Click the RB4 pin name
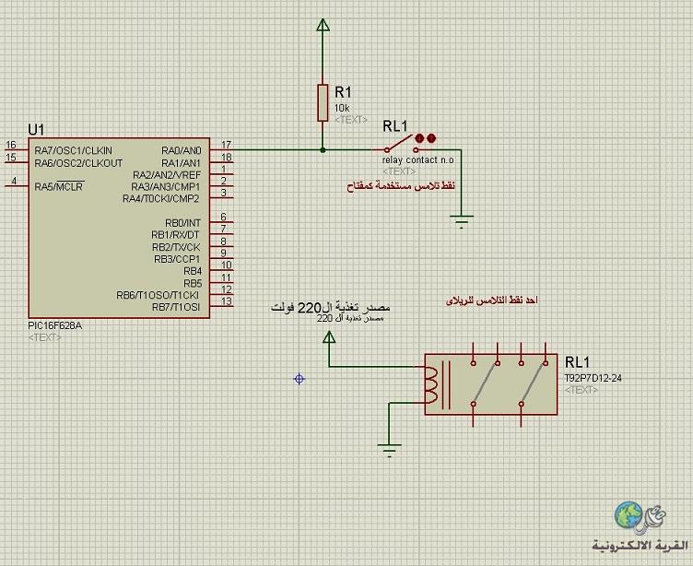Screen dimensions: 693x566 point(193,271)
